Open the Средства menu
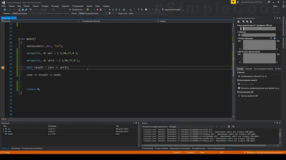The height and width of the screenshot is (160, 286). [65, 6]
